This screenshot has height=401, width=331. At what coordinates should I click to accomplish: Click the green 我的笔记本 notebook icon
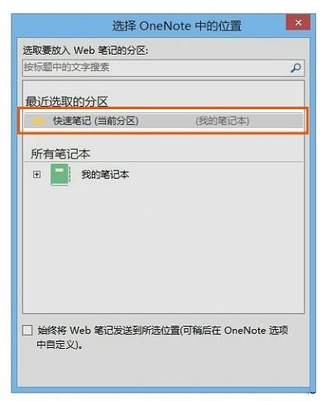pyautogui.click(x=60, y=174)
